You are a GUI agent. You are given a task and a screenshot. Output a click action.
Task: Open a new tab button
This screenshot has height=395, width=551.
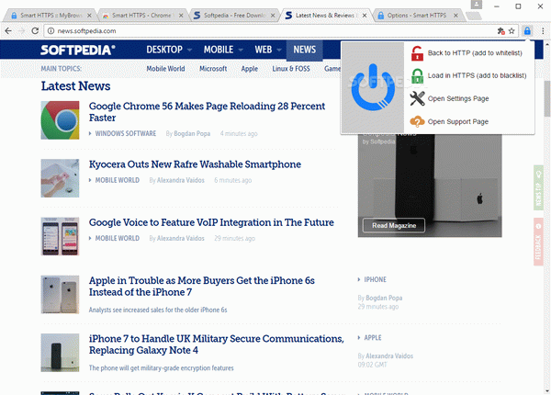(x=474, y=16)
